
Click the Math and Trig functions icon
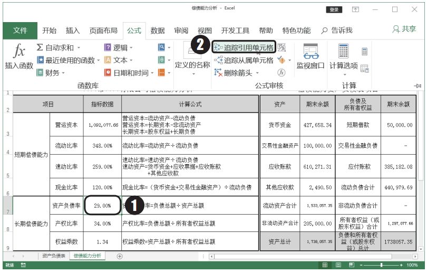click(x=161, y=60)
